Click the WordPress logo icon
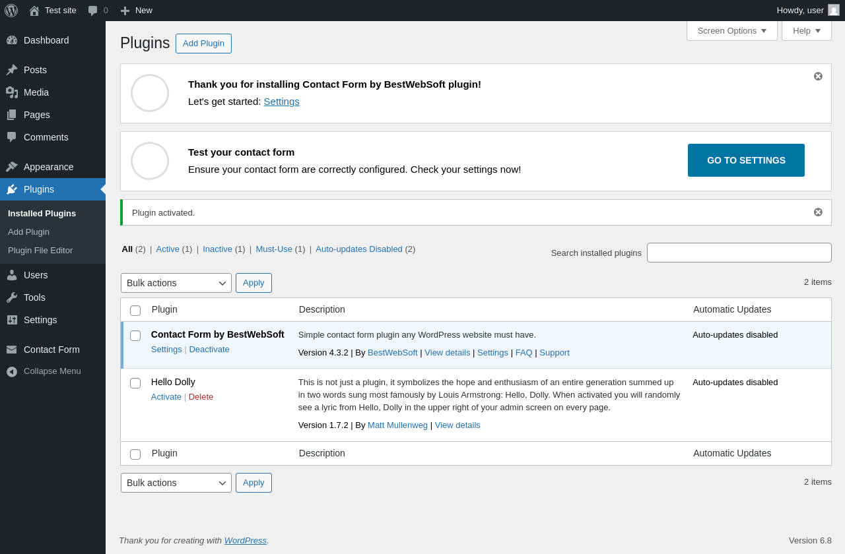Viewport: 845px width, 554px height. pos(11,11)
